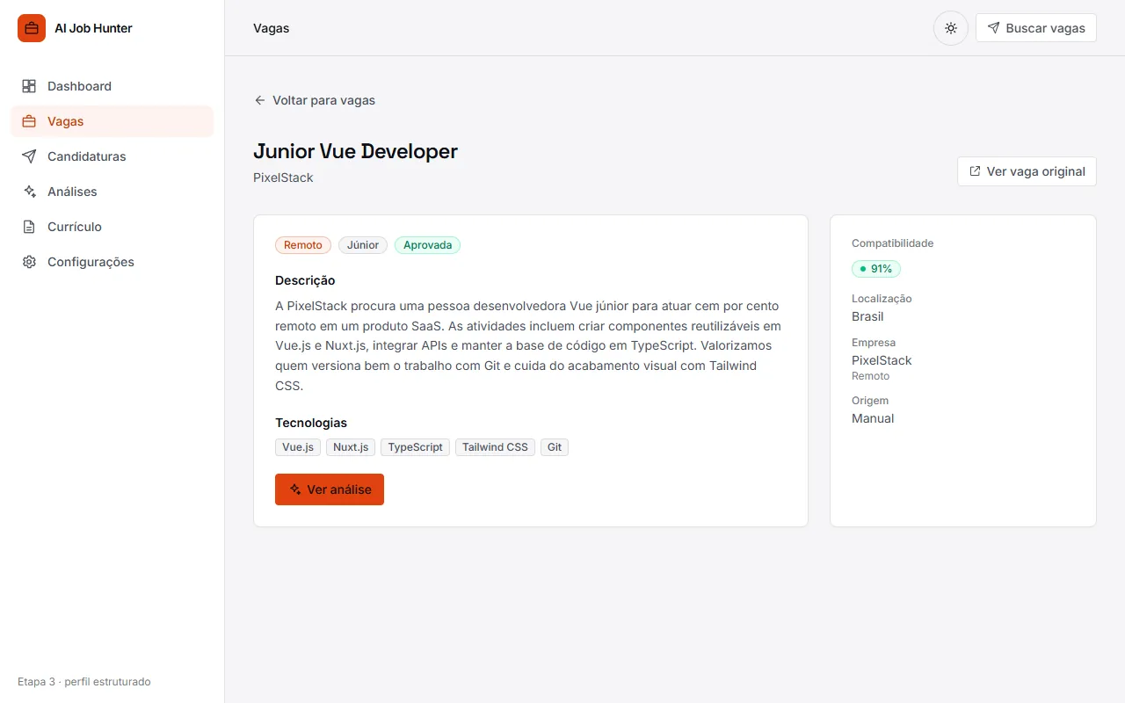Click the Configurações gear icon
This screenshot has height=703, width=1125.
[29, 262]
